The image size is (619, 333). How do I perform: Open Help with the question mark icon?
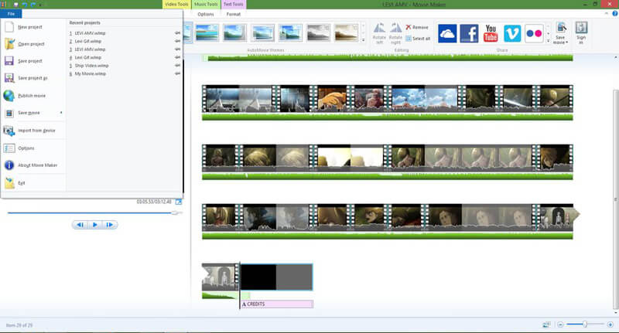614,14
